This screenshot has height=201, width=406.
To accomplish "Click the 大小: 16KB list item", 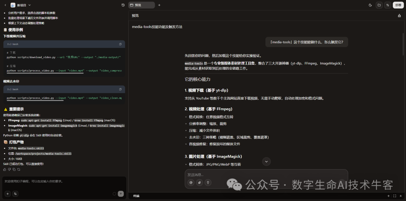I will pyautogui.click(x=15, y=159).
